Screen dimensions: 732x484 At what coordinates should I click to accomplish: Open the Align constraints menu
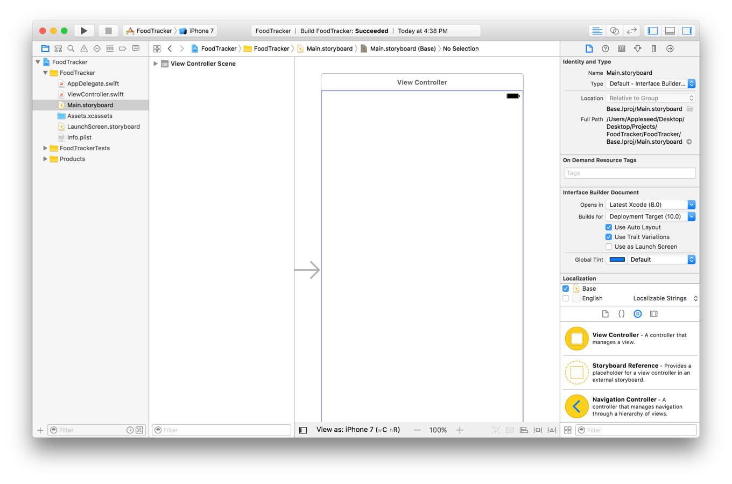click(524, 430)
